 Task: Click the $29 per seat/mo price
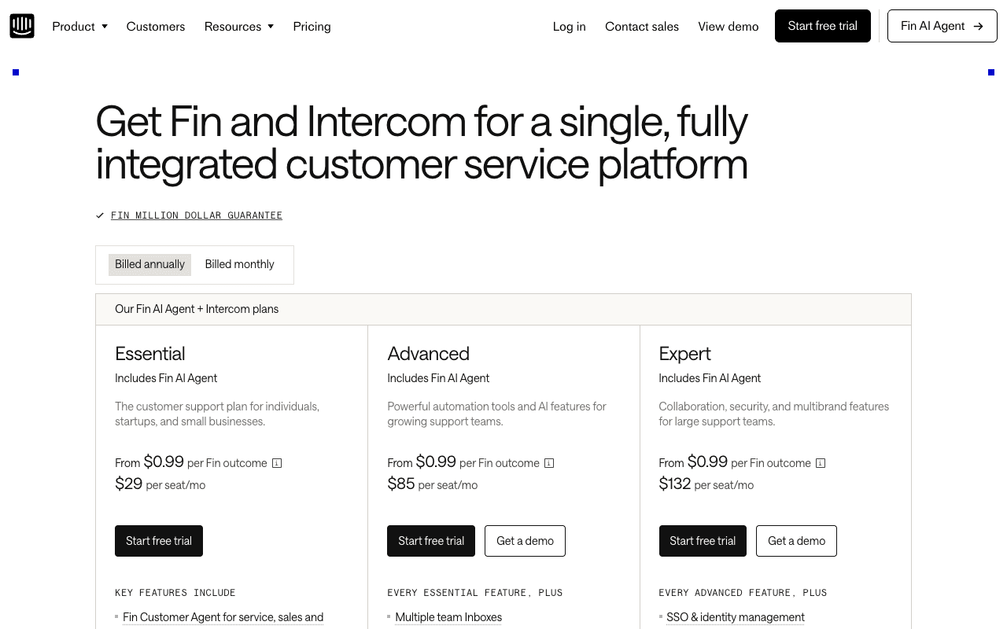tap(160, 484)
